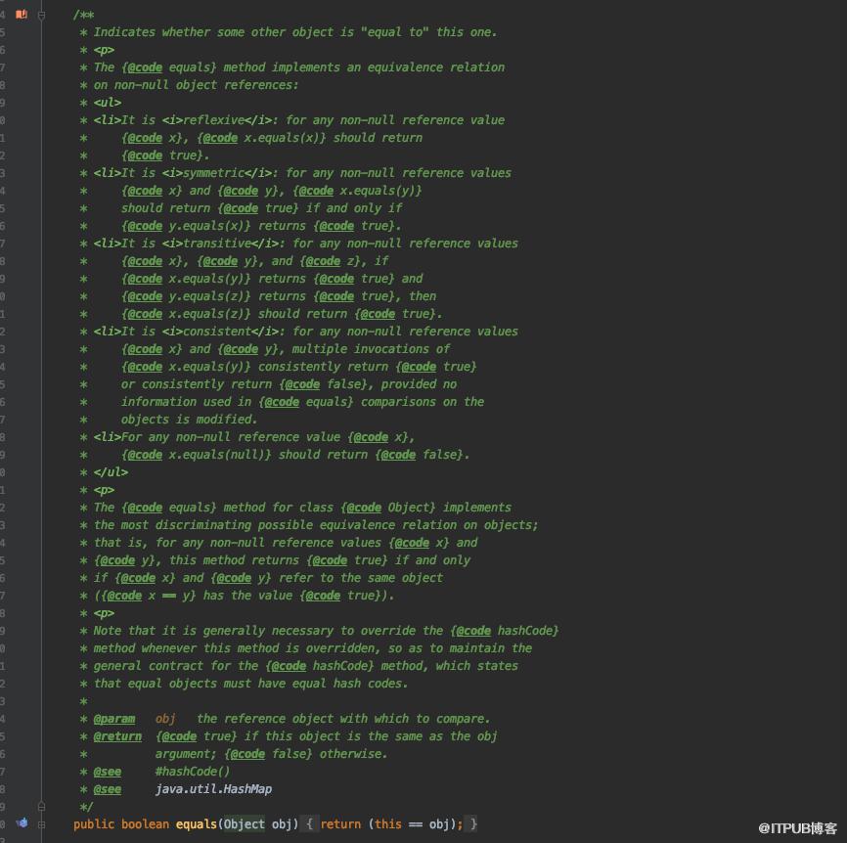This screenshot has width=847, height=843.
Task: Click the "this" keyword in the return statement
Action: 388,824
